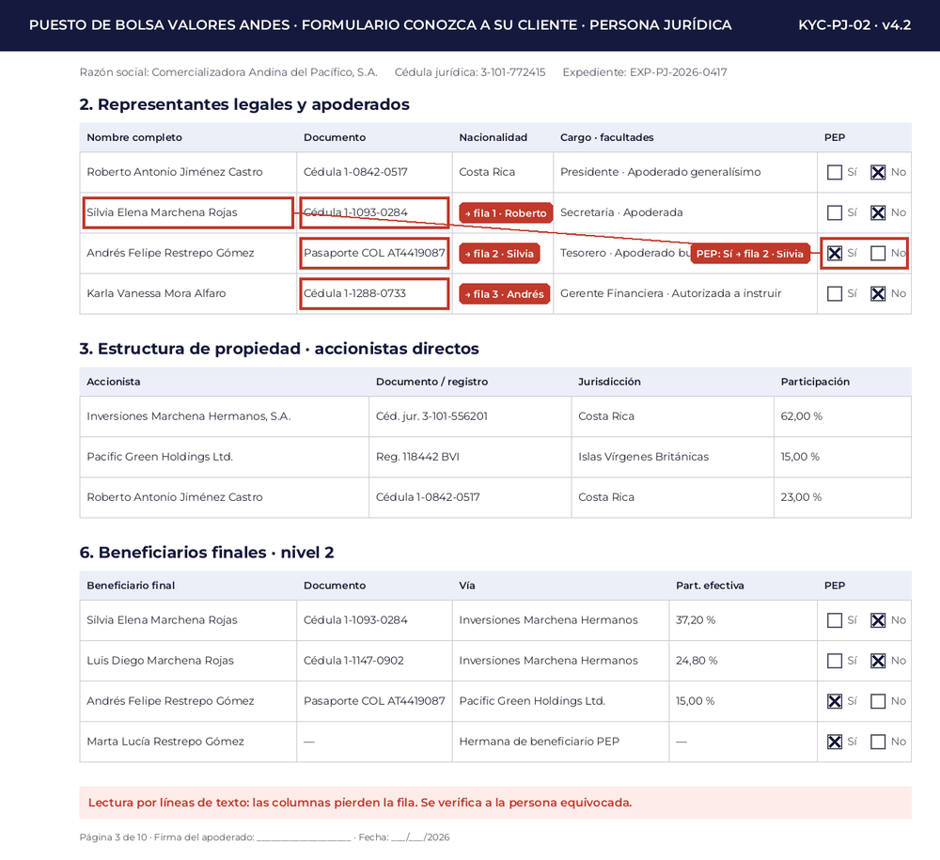Click the Página 3 de 10 footer text
Viewport: 940px width, 860px height.
point(113,837)
